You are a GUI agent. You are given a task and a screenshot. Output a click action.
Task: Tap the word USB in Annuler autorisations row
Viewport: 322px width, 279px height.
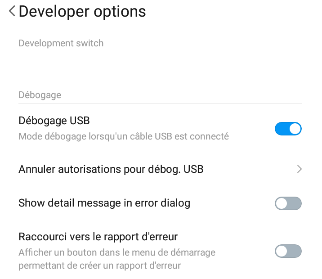click(193, 169)
